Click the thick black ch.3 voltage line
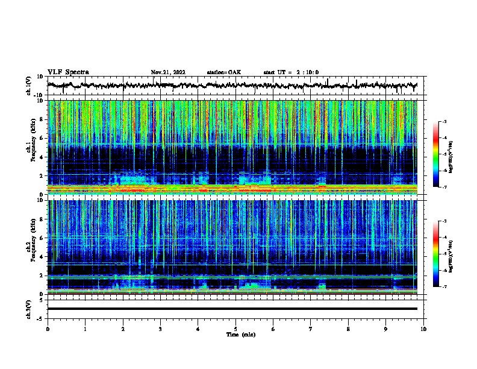This screenshot has height=369, width=477. coord(232,309)
